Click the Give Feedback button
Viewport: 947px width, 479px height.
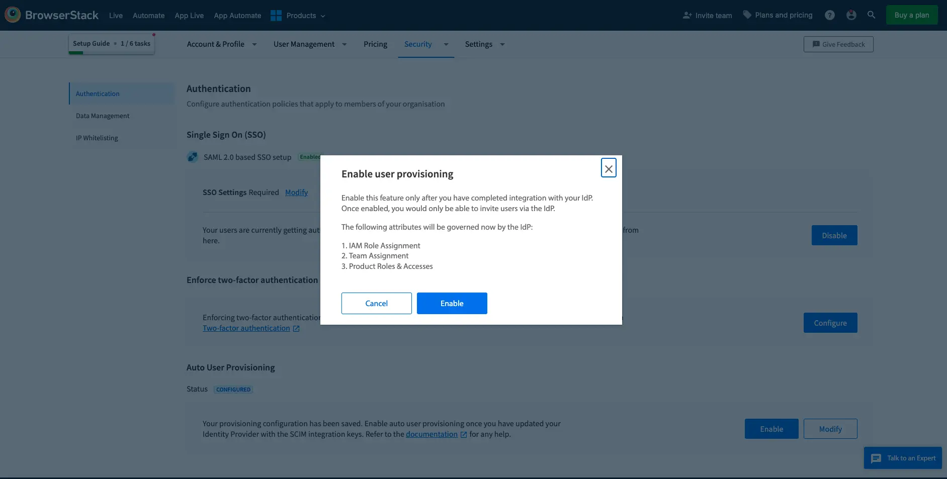point(838,44)
